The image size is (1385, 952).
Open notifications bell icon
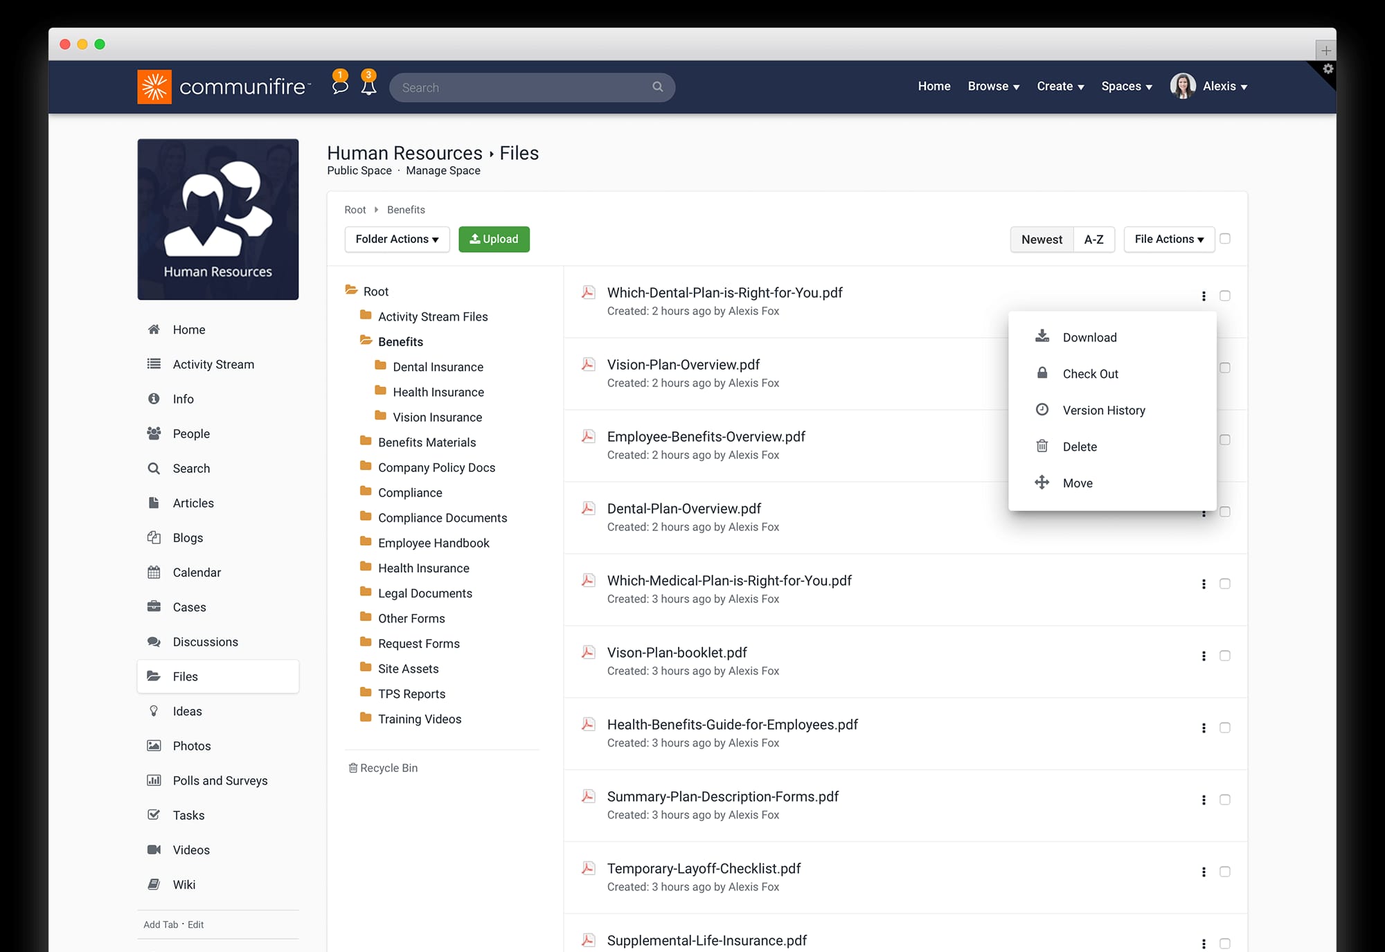point(369,87)
